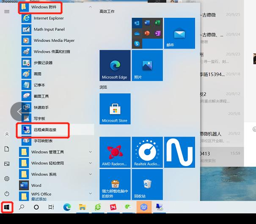Open 快速助手 app
256x224 pixels.
[x=58, y=107]
